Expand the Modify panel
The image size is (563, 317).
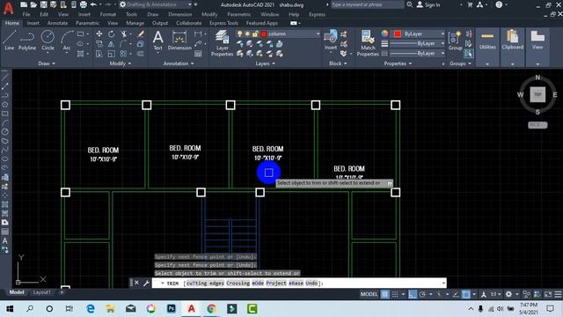tap(121, 63)
